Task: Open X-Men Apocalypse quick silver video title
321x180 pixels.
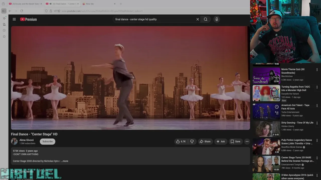Action: pyautogui.click(x=297, y=177)
